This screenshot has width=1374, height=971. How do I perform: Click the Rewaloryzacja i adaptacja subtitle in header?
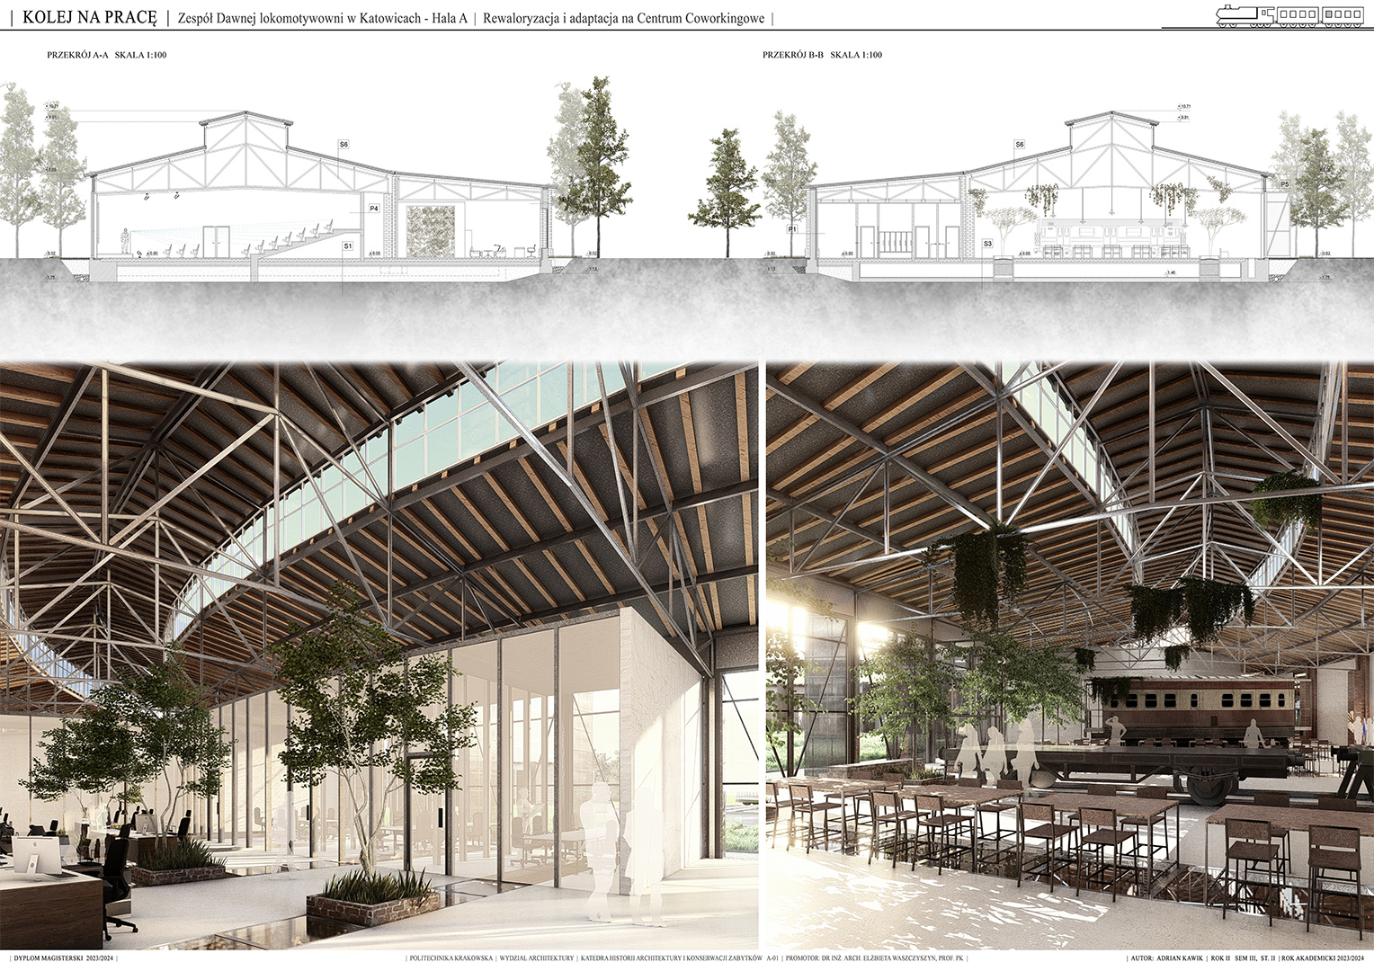623,18
